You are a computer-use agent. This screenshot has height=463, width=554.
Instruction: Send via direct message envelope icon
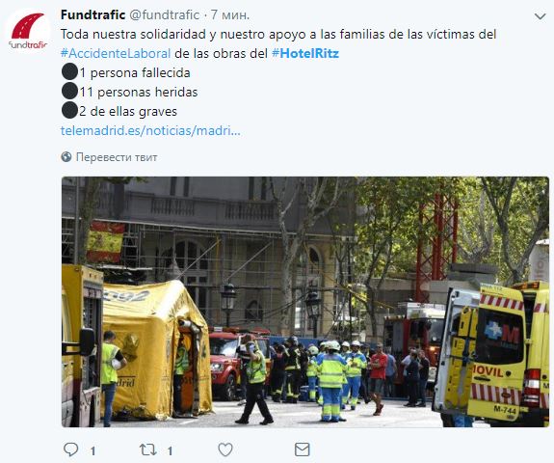(x=303, y=449)
